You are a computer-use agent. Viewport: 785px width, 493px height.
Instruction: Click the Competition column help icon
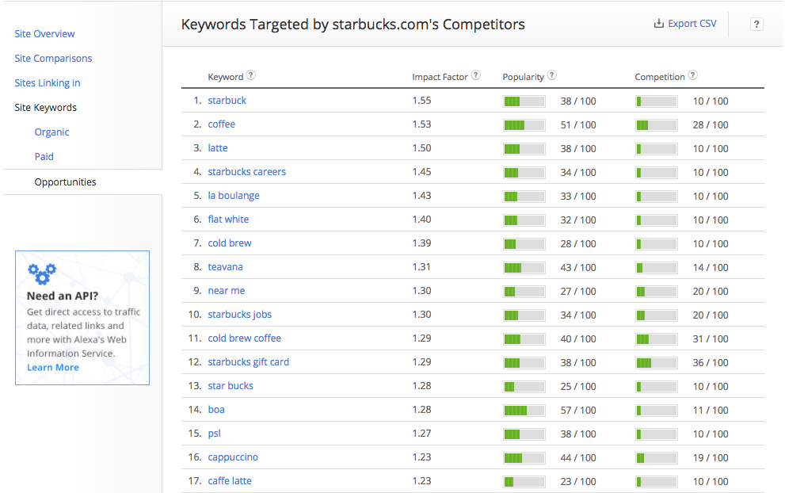(x=692, y=75)
